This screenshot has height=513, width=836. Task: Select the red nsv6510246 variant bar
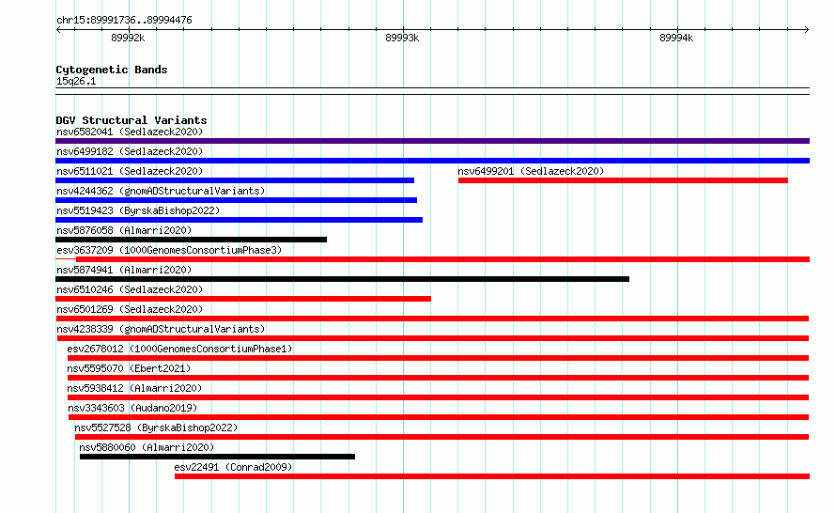pos(243,299)
